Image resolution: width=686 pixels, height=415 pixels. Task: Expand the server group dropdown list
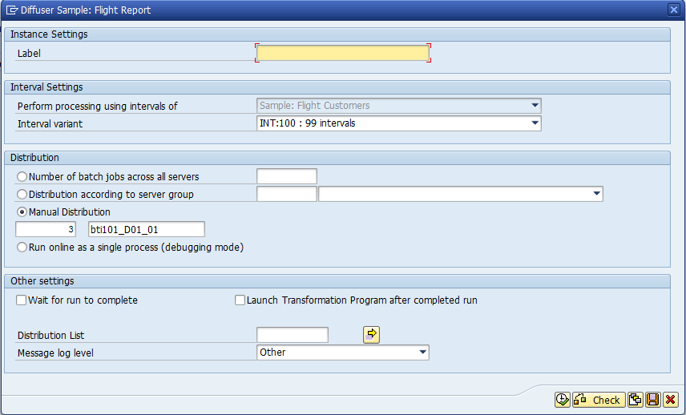(596, 194)
